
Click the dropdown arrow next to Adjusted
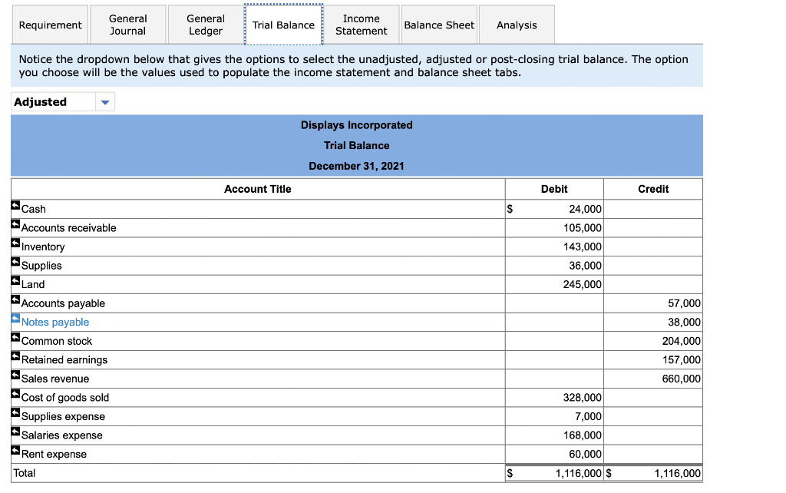(105, 101)
